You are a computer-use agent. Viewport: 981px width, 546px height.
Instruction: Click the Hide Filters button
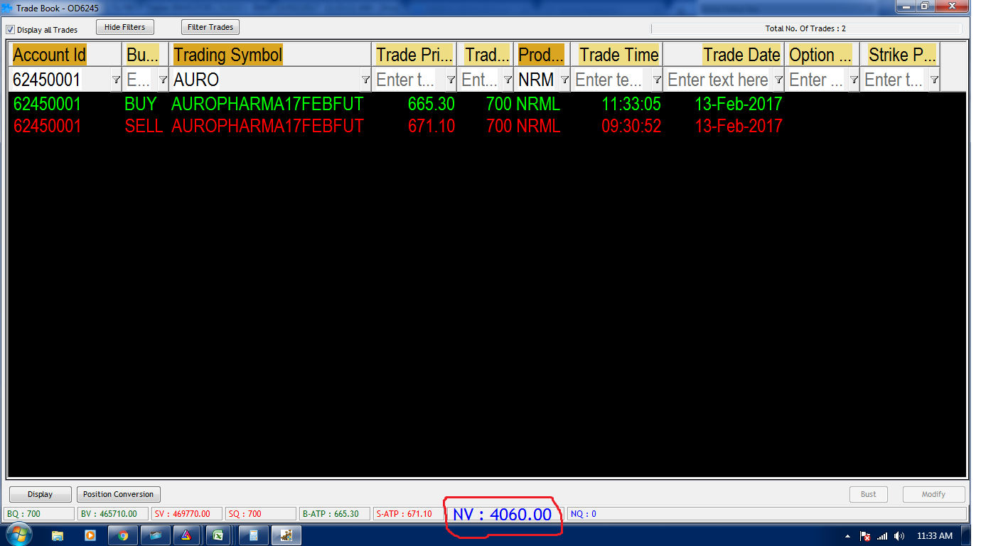124,27
